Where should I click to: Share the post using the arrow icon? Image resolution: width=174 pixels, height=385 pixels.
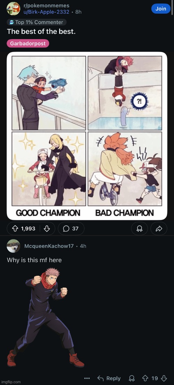(159, 229)
